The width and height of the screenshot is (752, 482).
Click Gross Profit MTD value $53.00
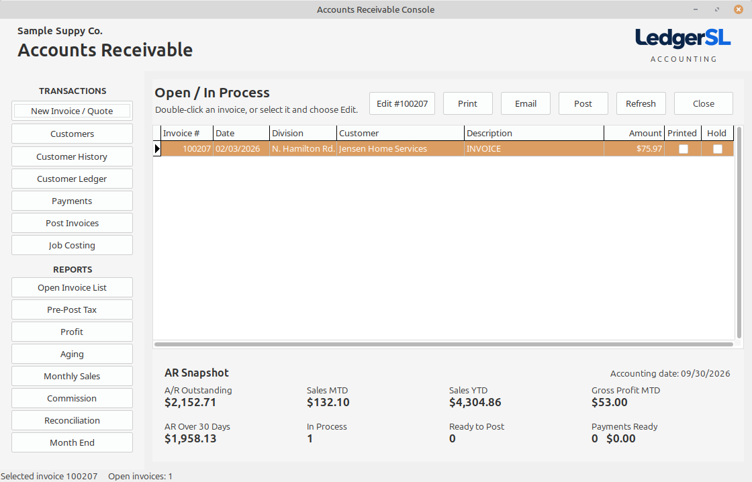pyautogui.click(x=610, y=402)
